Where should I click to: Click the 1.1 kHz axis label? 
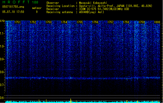click(x=2, y=33)
